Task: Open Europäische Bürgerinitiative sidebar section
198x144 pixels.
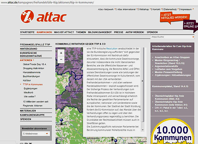Action: coord(31,55)
